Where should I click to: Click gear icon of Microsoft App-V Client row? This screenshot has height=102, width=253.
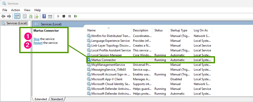click(x=89, y=79)
